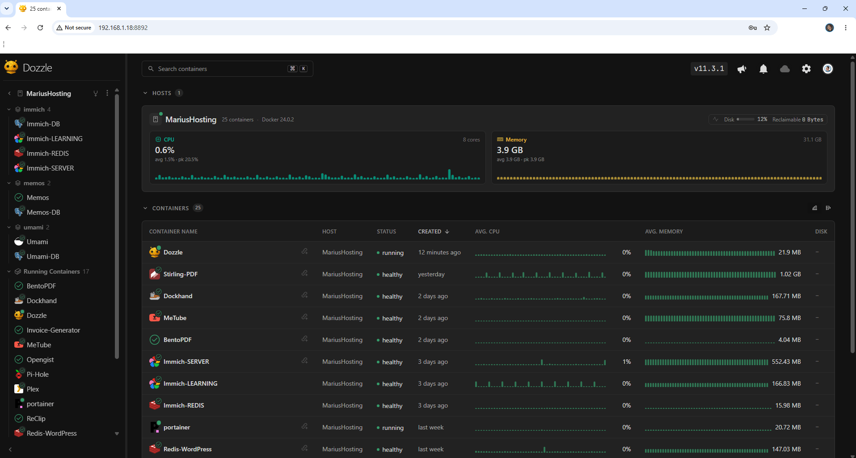Click the sidebar vertical scrollbar
Image resolution: width=856 pixels, height=458 pixels.
[117, 225]
